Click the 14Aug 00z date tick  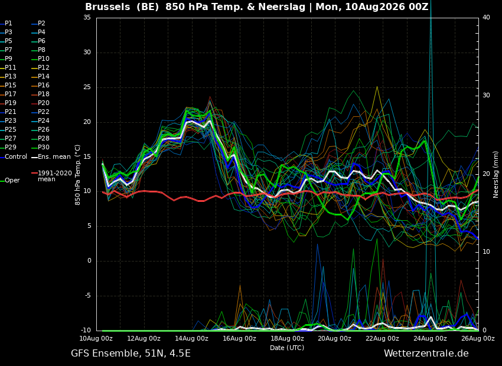[x=192, y=338]
